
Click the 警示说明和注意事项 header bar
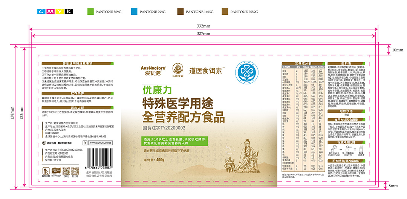coord(78,64)
